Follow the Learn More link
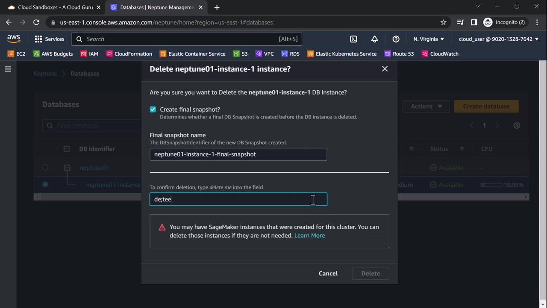 [309, 236]
